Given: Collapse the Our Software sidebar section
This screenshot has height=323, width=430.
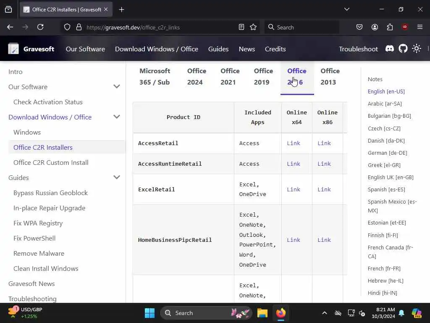Looking at the screenshot, I should tap(117, 87).
